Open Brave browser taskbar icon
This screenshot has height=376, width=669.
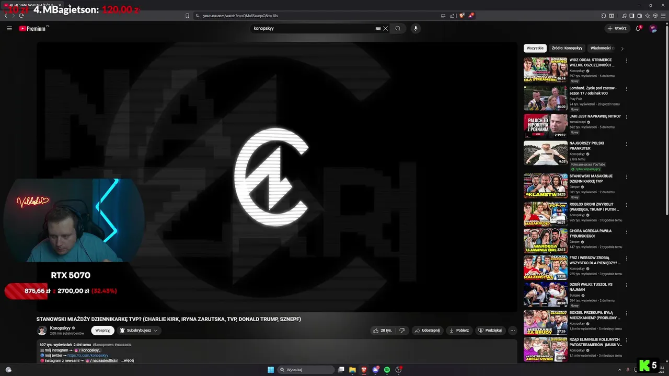coord(364,370)
